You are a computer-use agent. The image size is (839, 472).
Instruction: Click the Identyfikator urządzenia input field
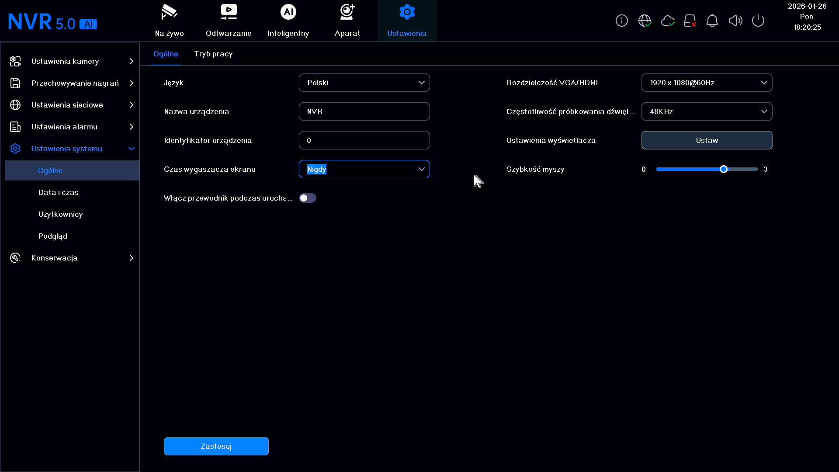(x=364, y=140)
